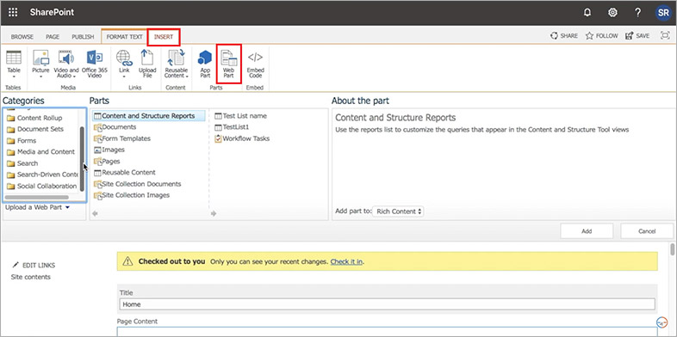The image size is (677, 337).
Task: Select the Documents part
Action: tap(115, 127)
